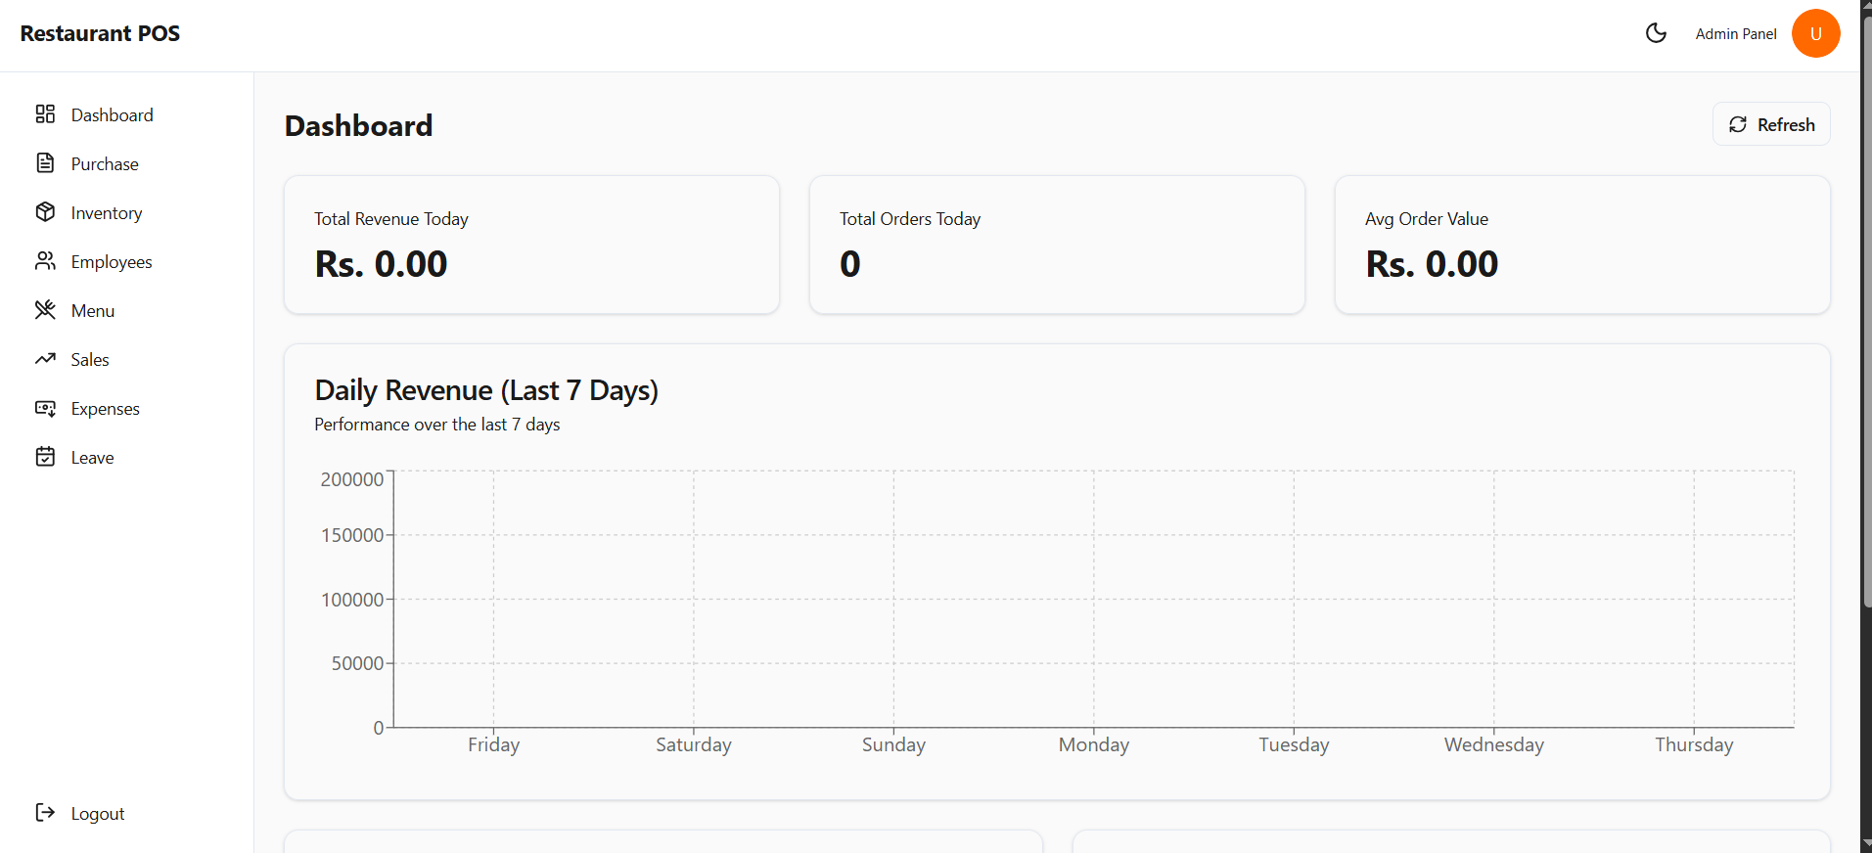This screenshot has height=853, width=1872.
Task: Click the Logout door arrow icon
Action: click(x=45, y=813)
